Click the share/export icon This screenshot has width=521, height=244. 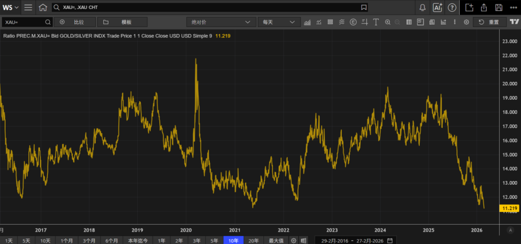tap(484, 7)
